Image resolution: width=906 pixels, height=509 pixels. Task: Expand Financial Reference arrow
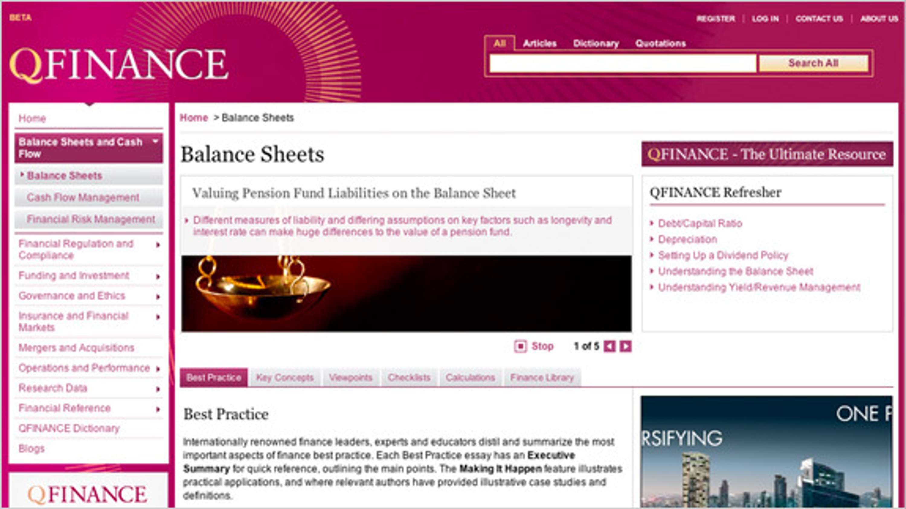tap(158, 409)
